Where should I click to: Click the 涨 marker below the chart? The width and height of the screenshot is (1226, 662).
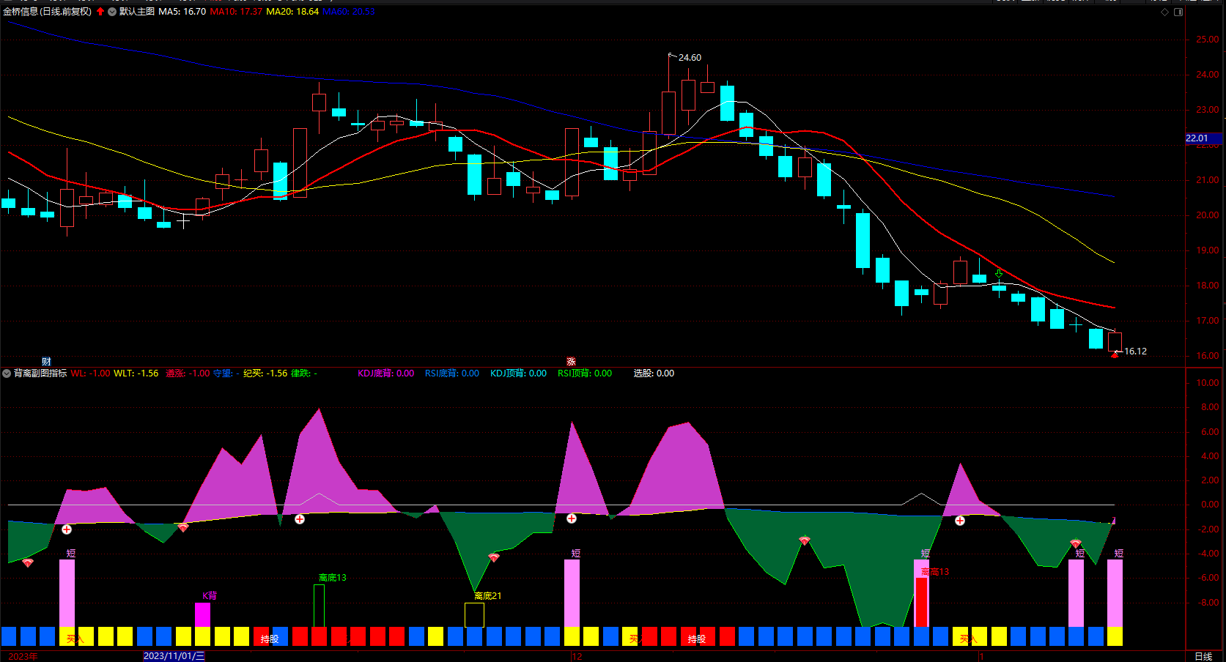pos(571,362)
